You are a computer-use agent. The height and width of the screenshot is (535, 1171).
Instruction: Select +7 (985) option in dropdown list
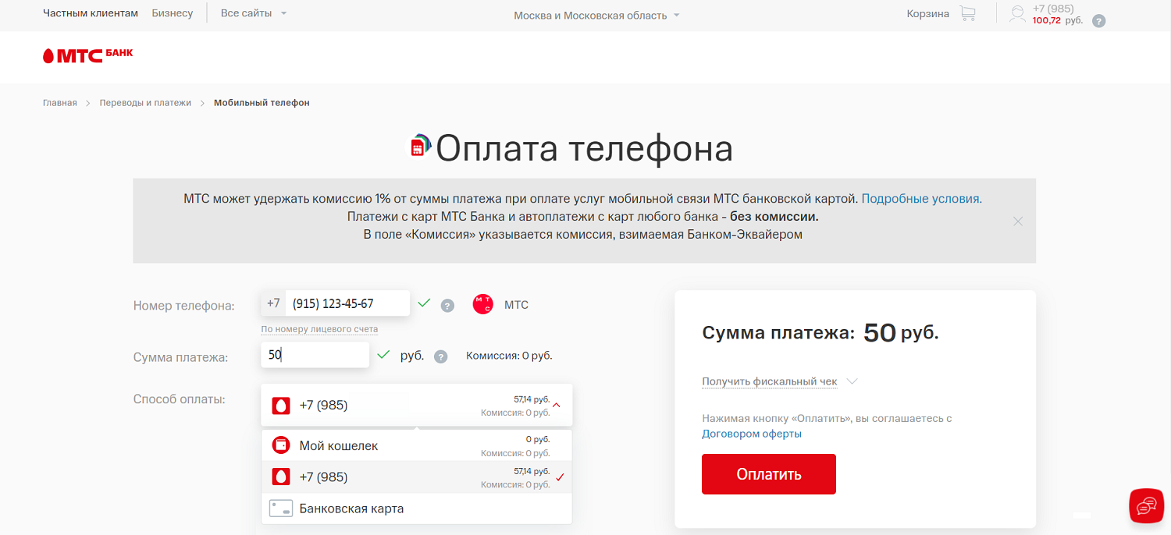[417, 477]
